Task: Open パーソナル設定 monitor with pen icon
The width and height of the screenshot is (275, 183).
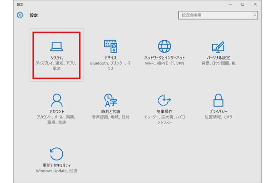Action: (218, 46)
